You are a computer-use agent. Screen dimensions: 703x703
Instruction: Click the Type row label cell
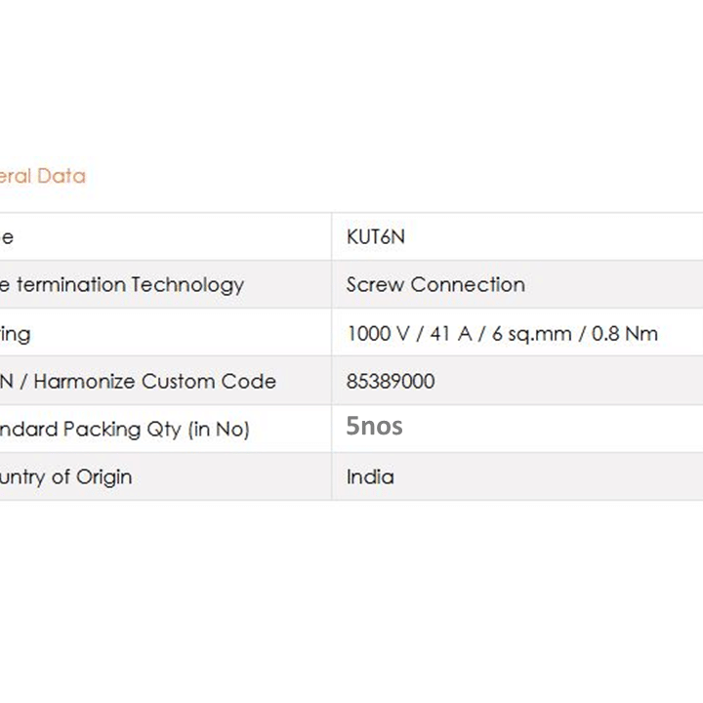[x=165, y=236]
